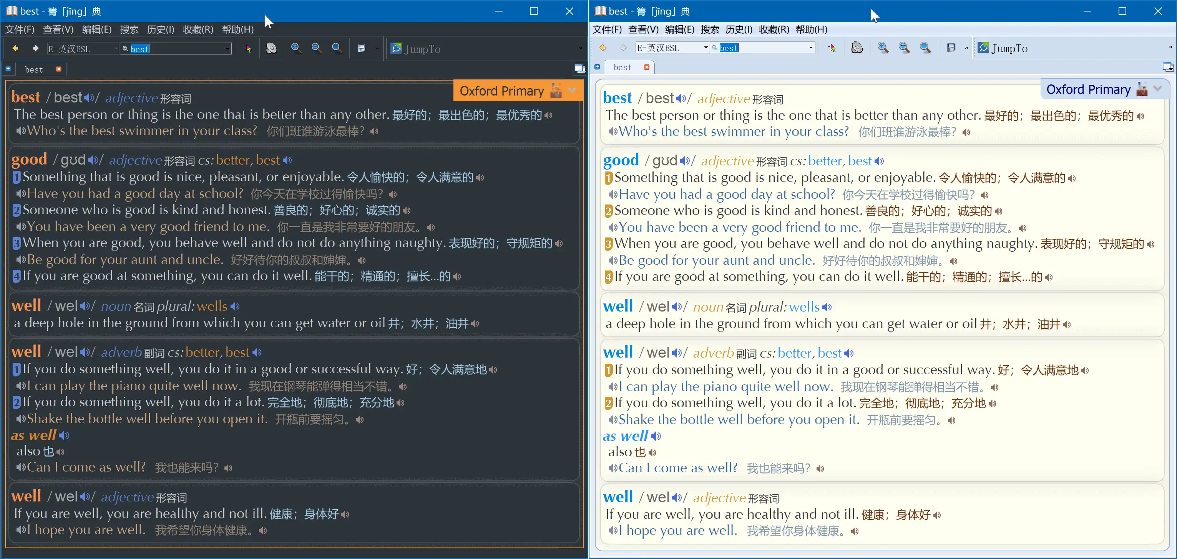Click the 'best' tab in left window
The image size is (1177, 559).
[34, 69]
